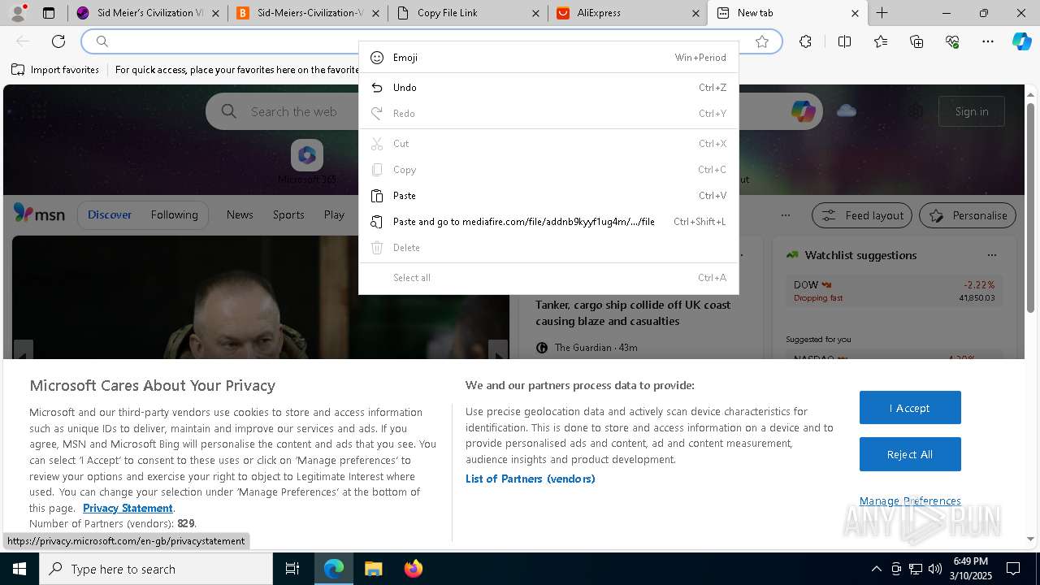Screen dimensions: 1040x585
Task: Add page to favorites star icon
Action: [762, 41]
